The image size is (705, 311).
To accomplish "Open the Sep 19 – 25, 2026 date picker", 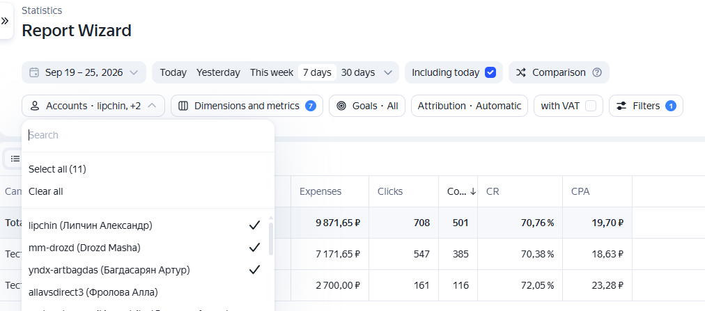I will click(x=84, y=72).
